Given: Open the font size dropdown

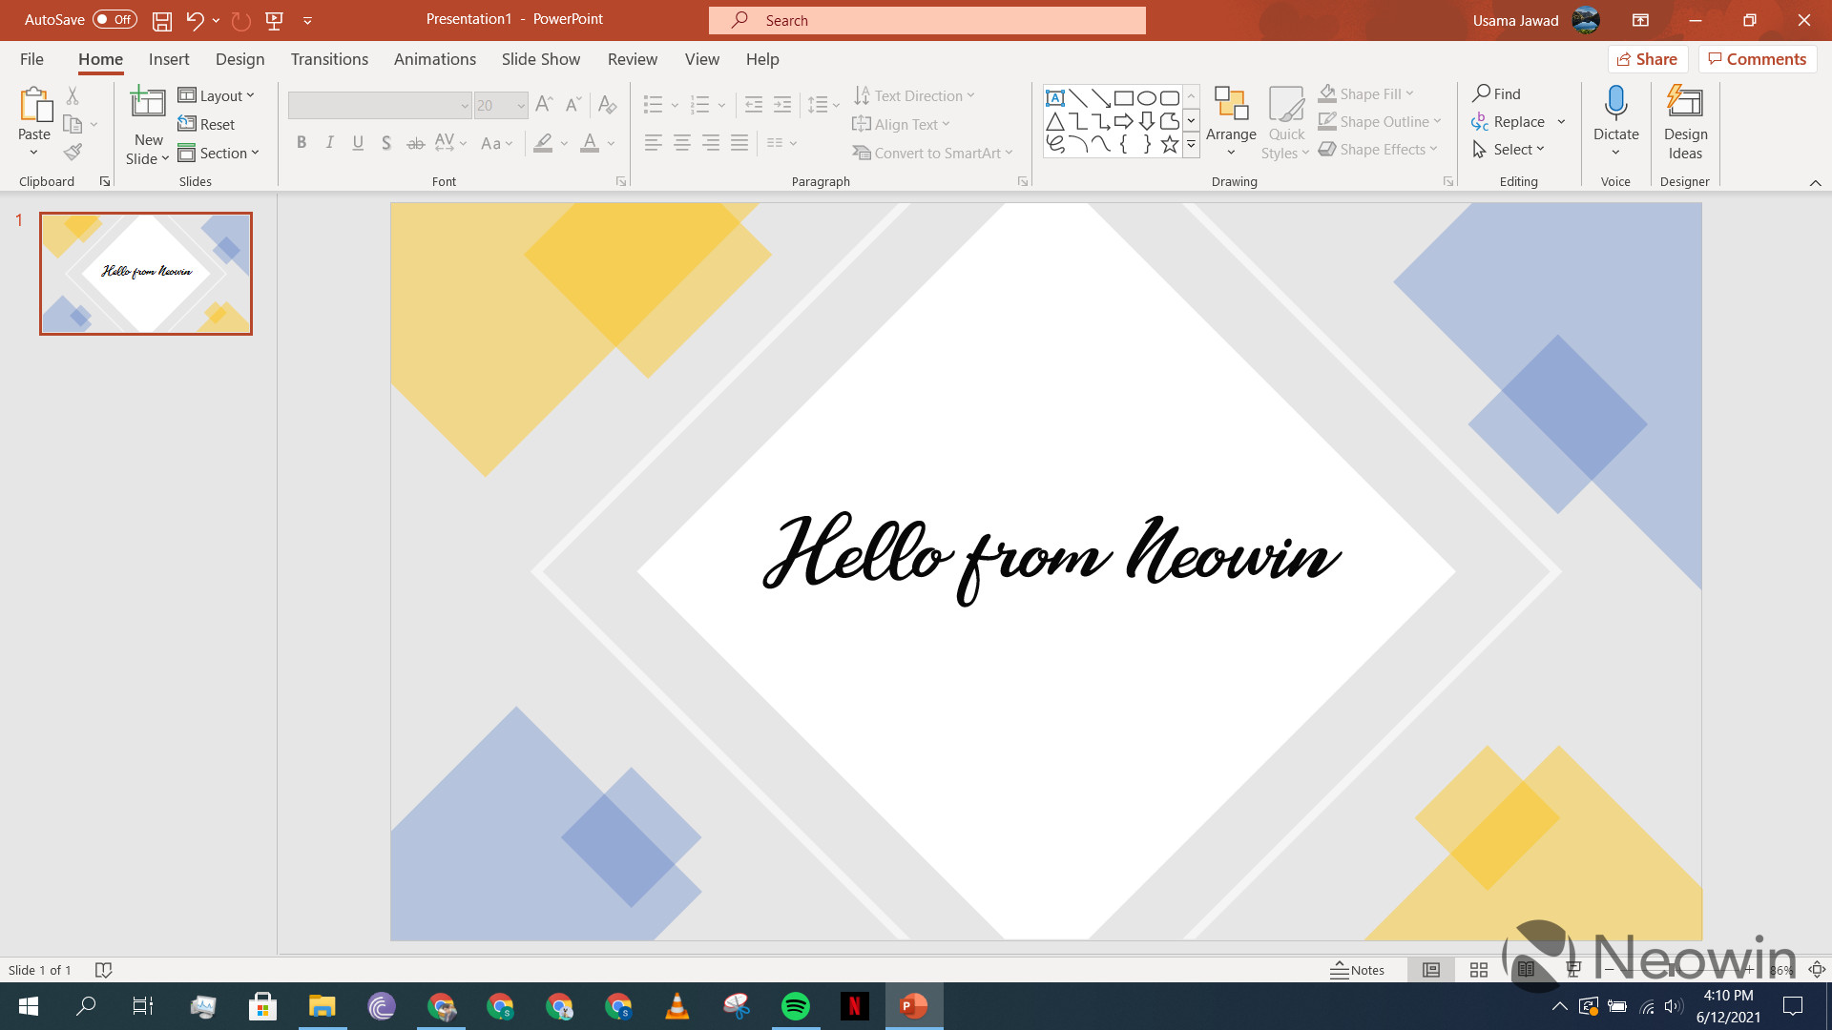Looking at the screenshot, I should [520, 105].
